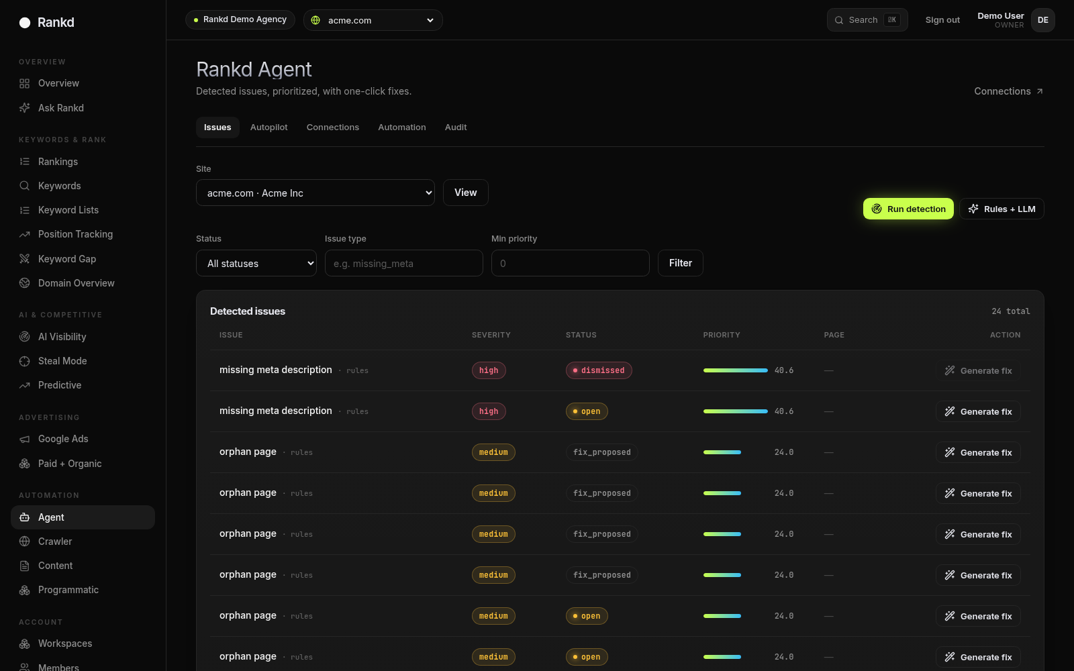
Task: Click the Rules + LLM button
Action: tap(1002, 209)
